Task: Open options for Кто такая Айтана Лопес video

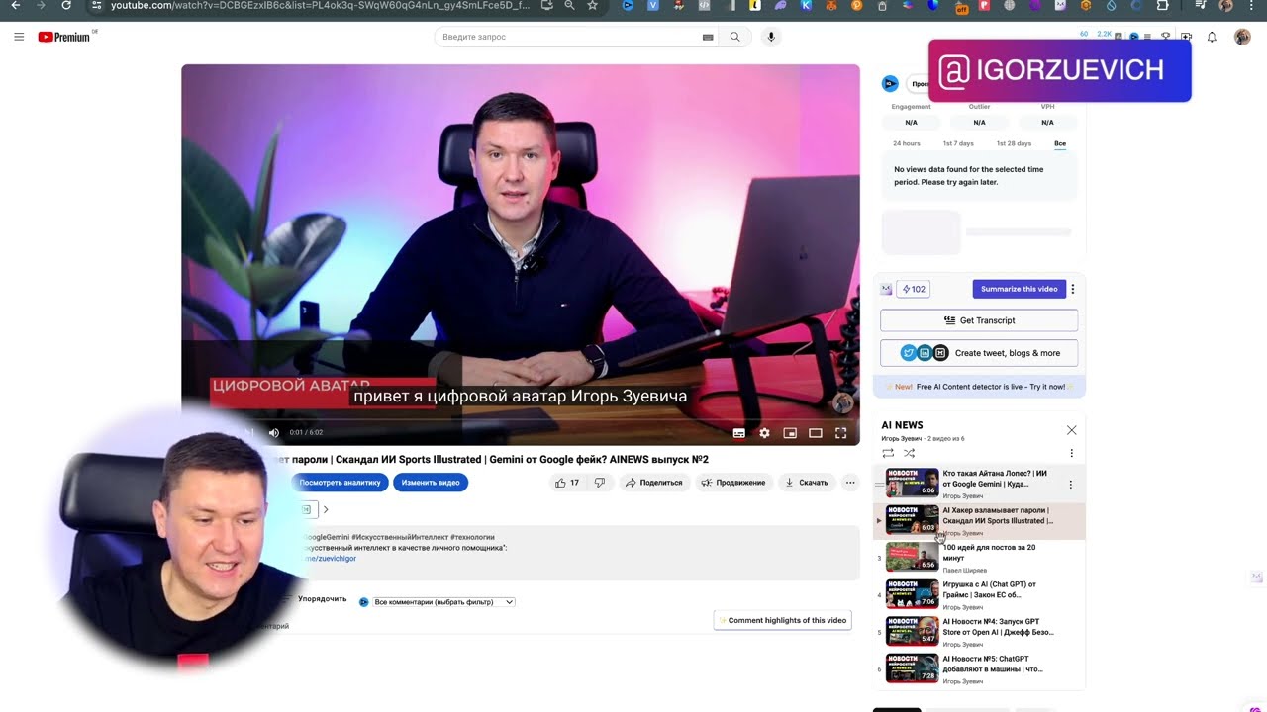Action: click(x=1070, y=485)
